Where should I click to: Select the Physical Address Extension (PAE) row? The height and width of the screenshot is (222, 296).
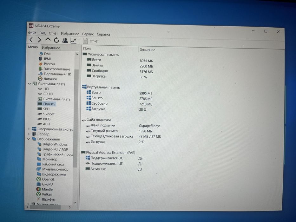[x=108, y=153]
